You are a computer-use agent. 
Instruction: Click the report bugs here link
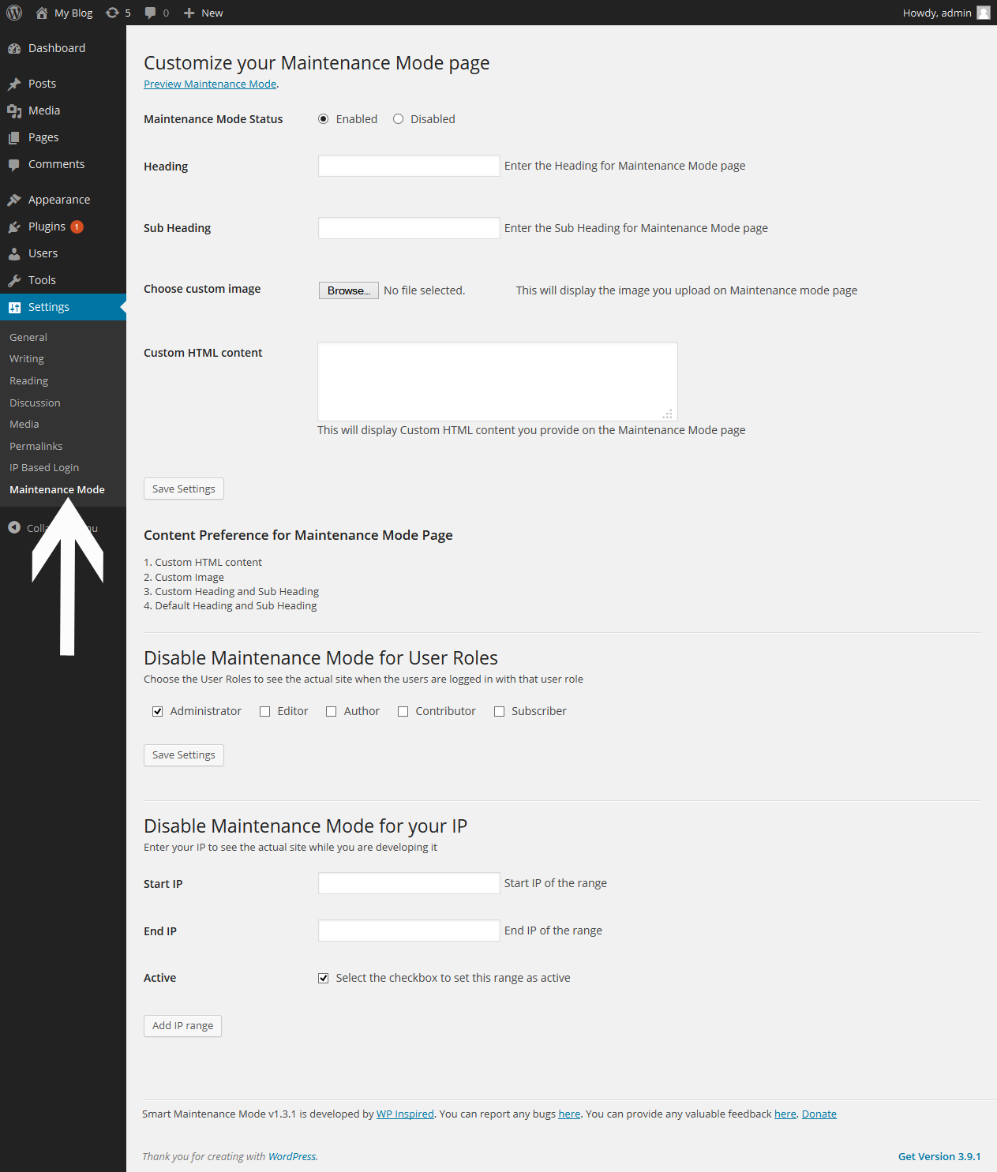(569, 1114)
